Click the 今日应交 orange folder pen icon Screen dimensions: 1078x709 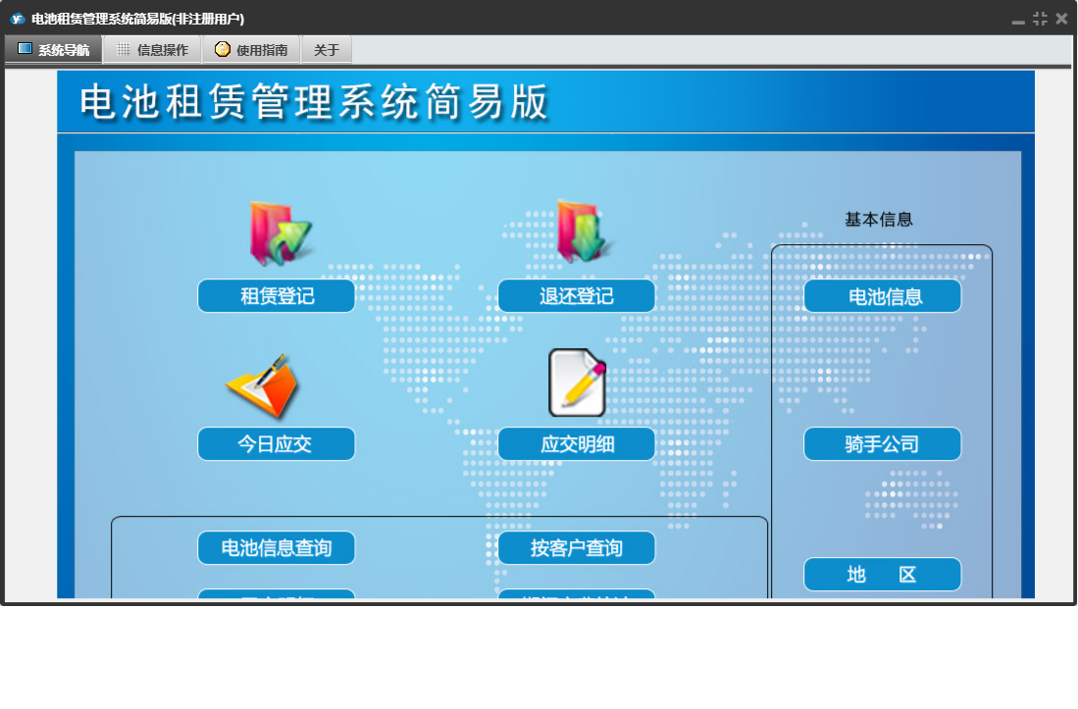pyautogui.click(x=263, y=386)
